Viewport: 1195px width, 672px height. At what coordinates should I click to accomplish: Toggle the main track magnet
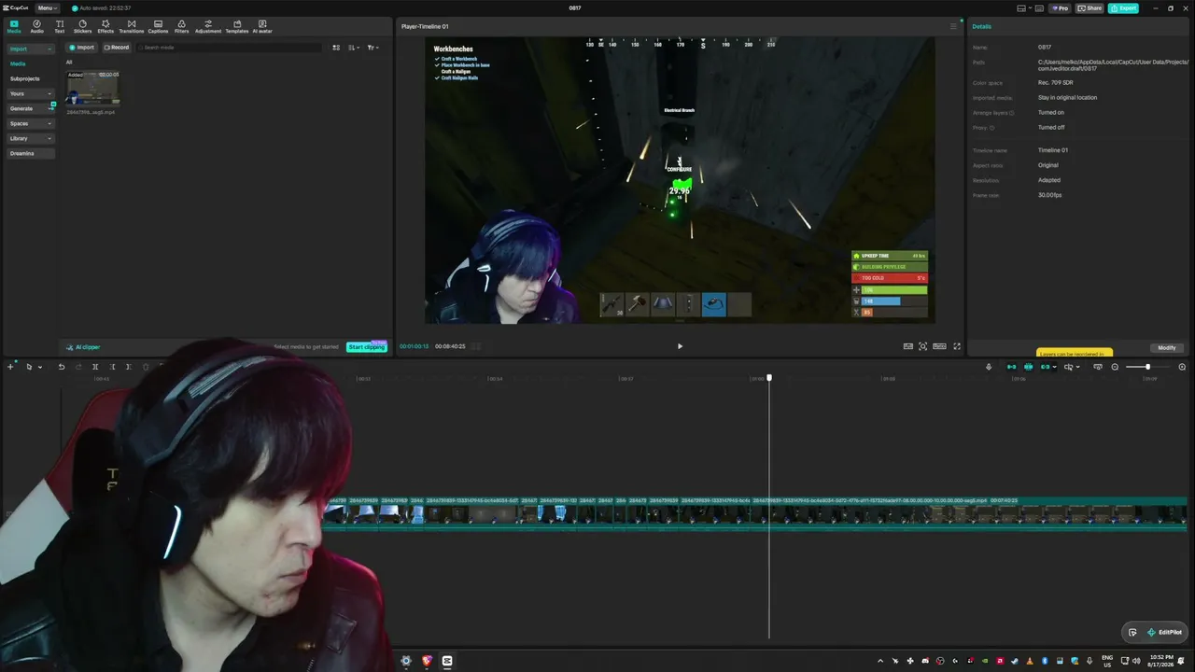pyautogui.click(x=1011, y=367)
